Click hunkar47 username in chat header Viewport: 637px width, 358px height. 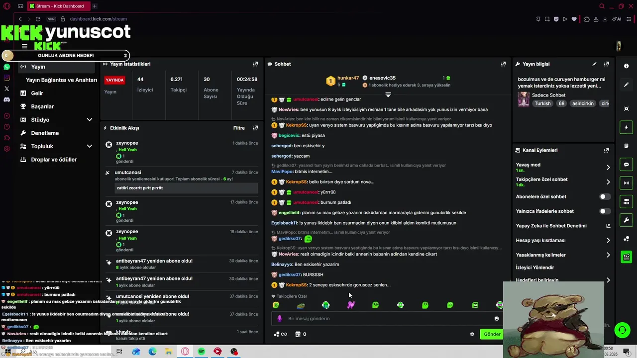click(x=348, y=78)
